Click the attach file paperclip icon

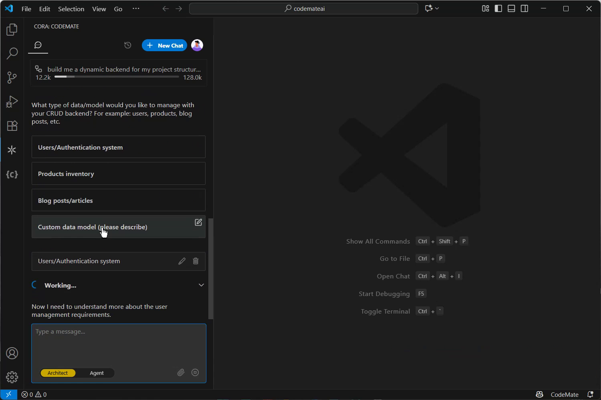181,372
